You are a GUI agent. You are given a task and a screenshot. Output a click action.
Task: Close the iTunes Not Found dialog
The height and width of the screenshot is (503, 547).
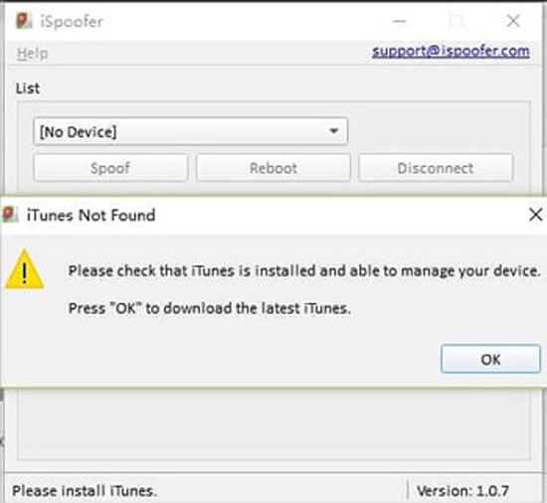tap(535, 215)
